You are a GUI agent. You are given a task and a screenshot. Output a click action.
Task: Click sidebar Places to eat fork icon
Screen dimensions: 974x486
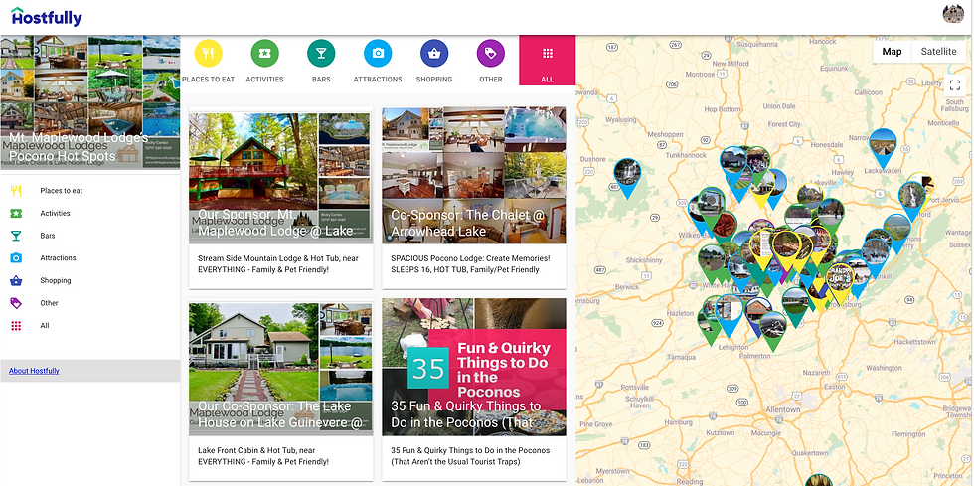(16, 191)
